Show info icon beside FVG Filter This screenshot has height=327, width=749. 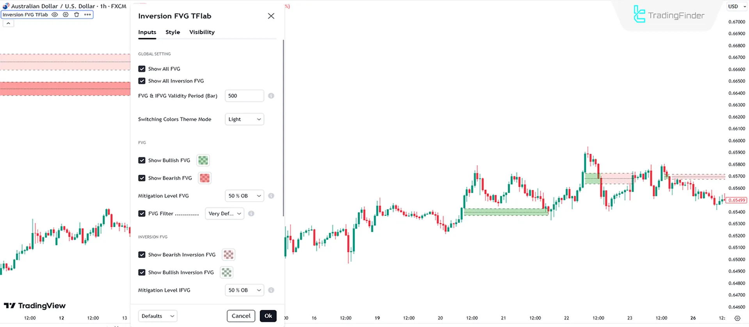(251, 213)
